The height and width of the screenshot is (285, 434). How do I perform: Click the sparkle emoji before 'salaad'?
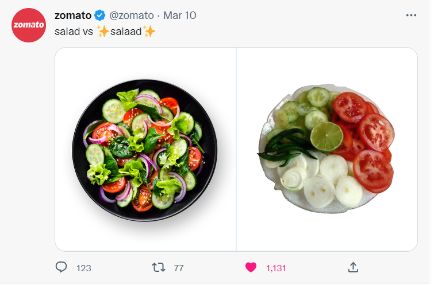tap(103, 32)
